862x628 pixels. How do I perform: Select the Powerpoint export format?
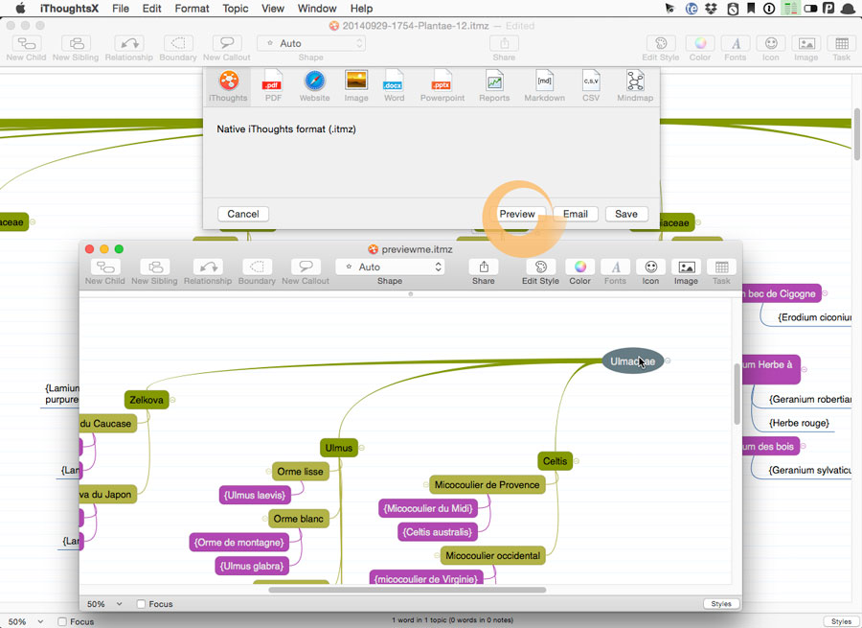point(442,86)
